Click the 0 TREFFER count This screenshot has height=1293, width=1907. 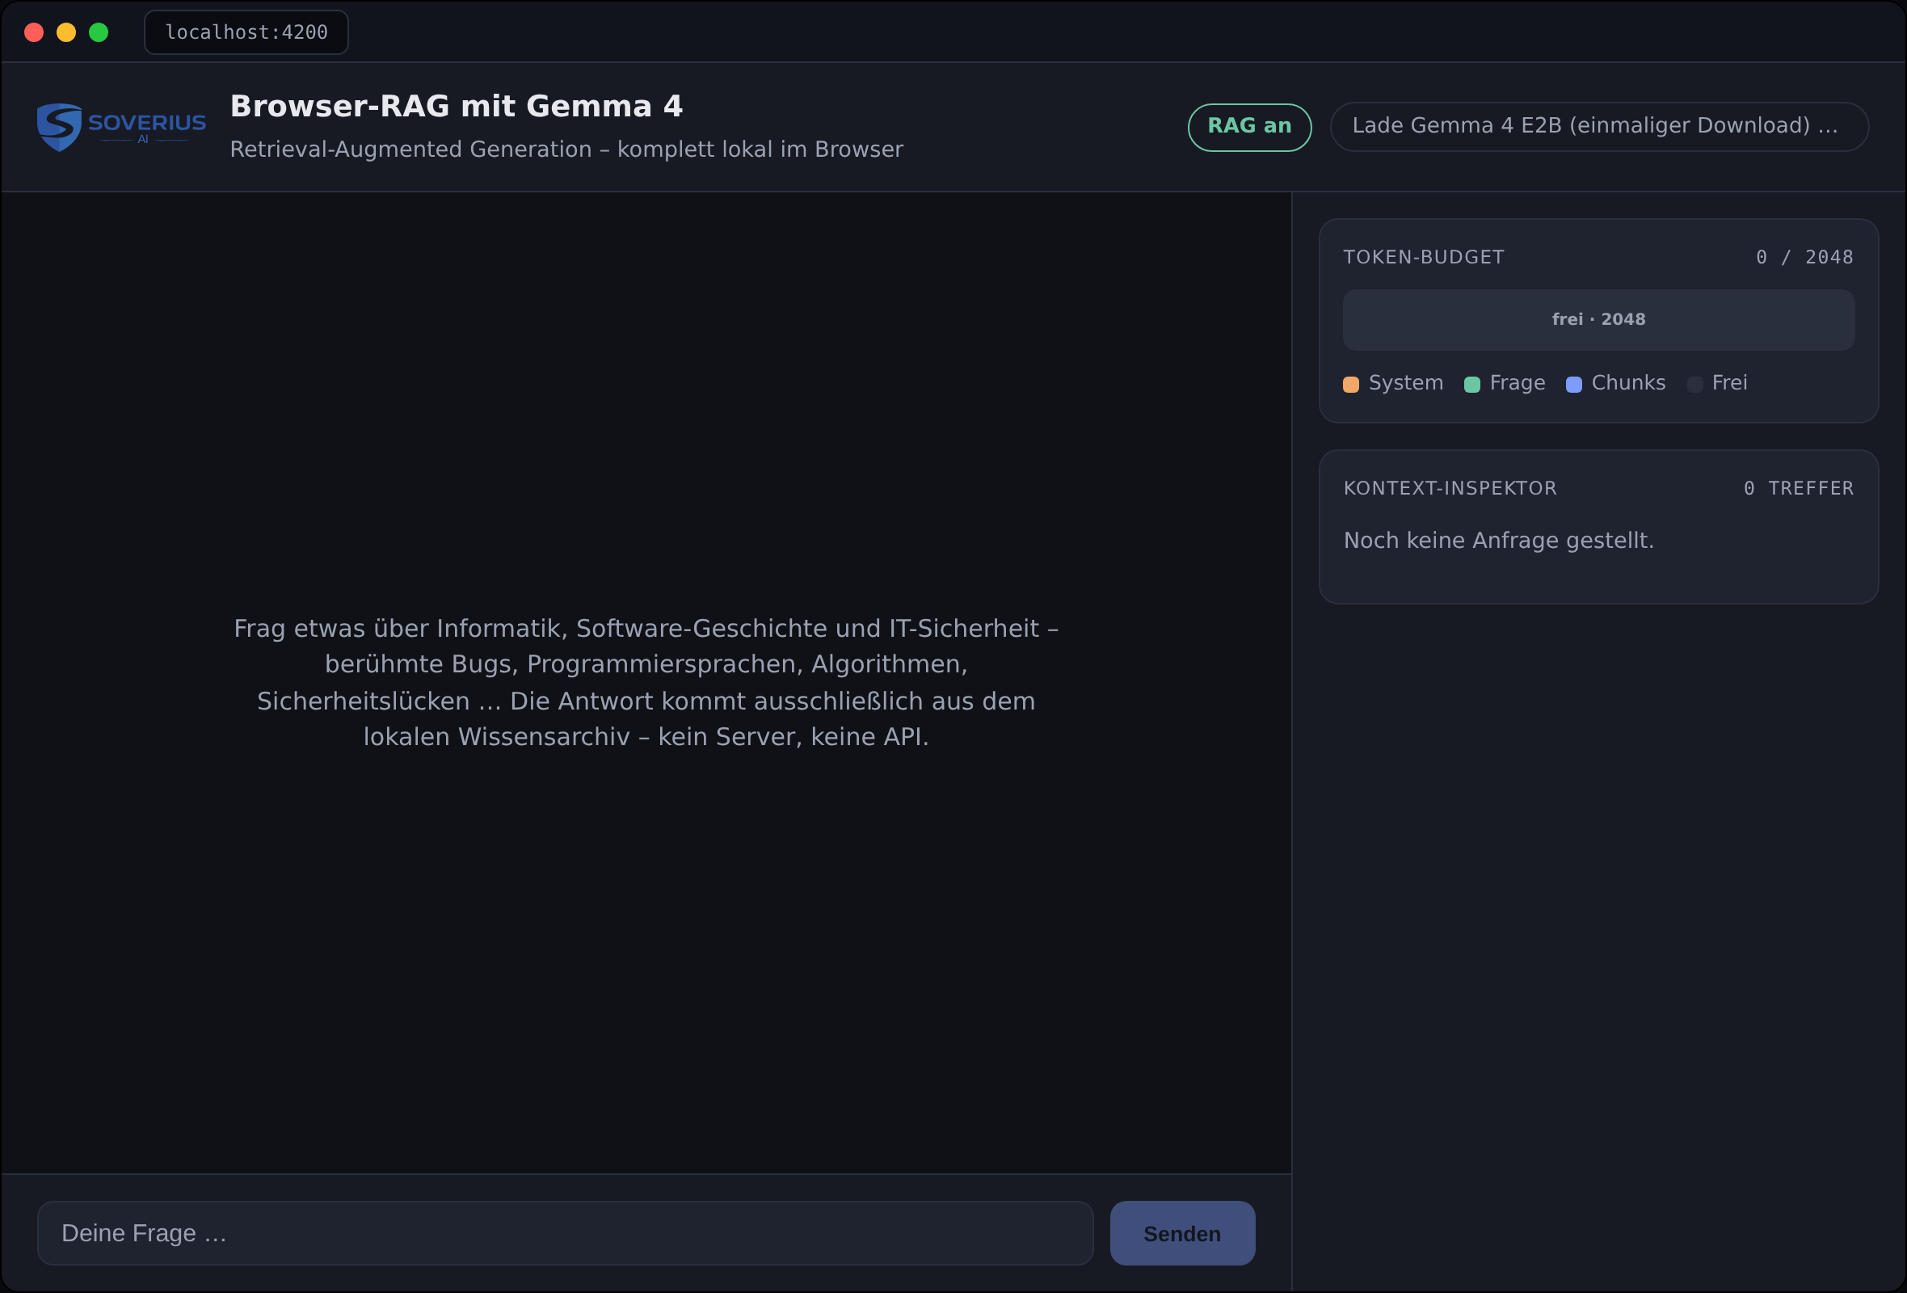point(1799,489)
